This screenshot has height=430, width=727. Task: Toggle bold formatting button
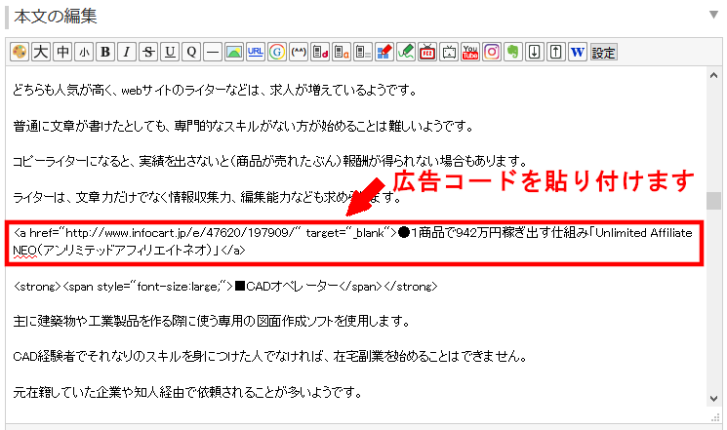[x=105, y=52]
